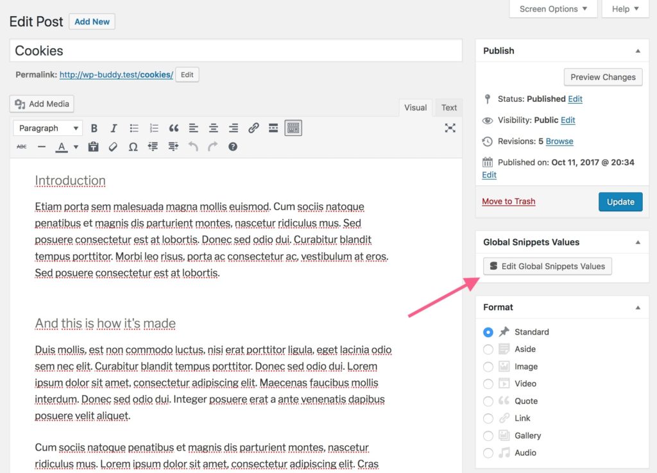Viewport: 657px width, 473px height.
Task: Click the Update button
Action: [620, 201]
